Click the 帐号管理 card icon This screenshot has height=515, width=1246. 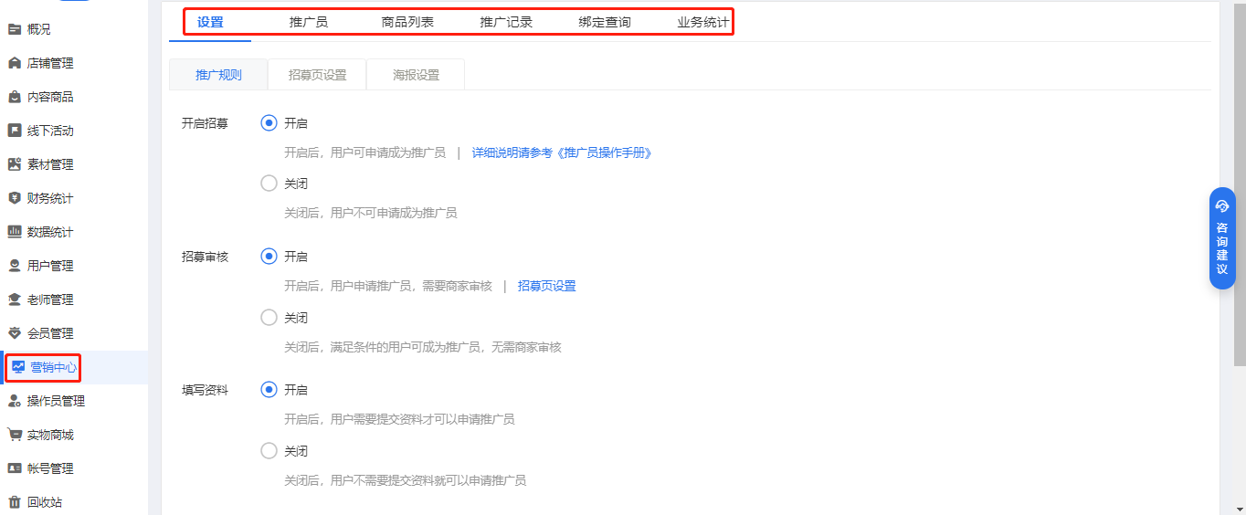(x=15, y=468)
